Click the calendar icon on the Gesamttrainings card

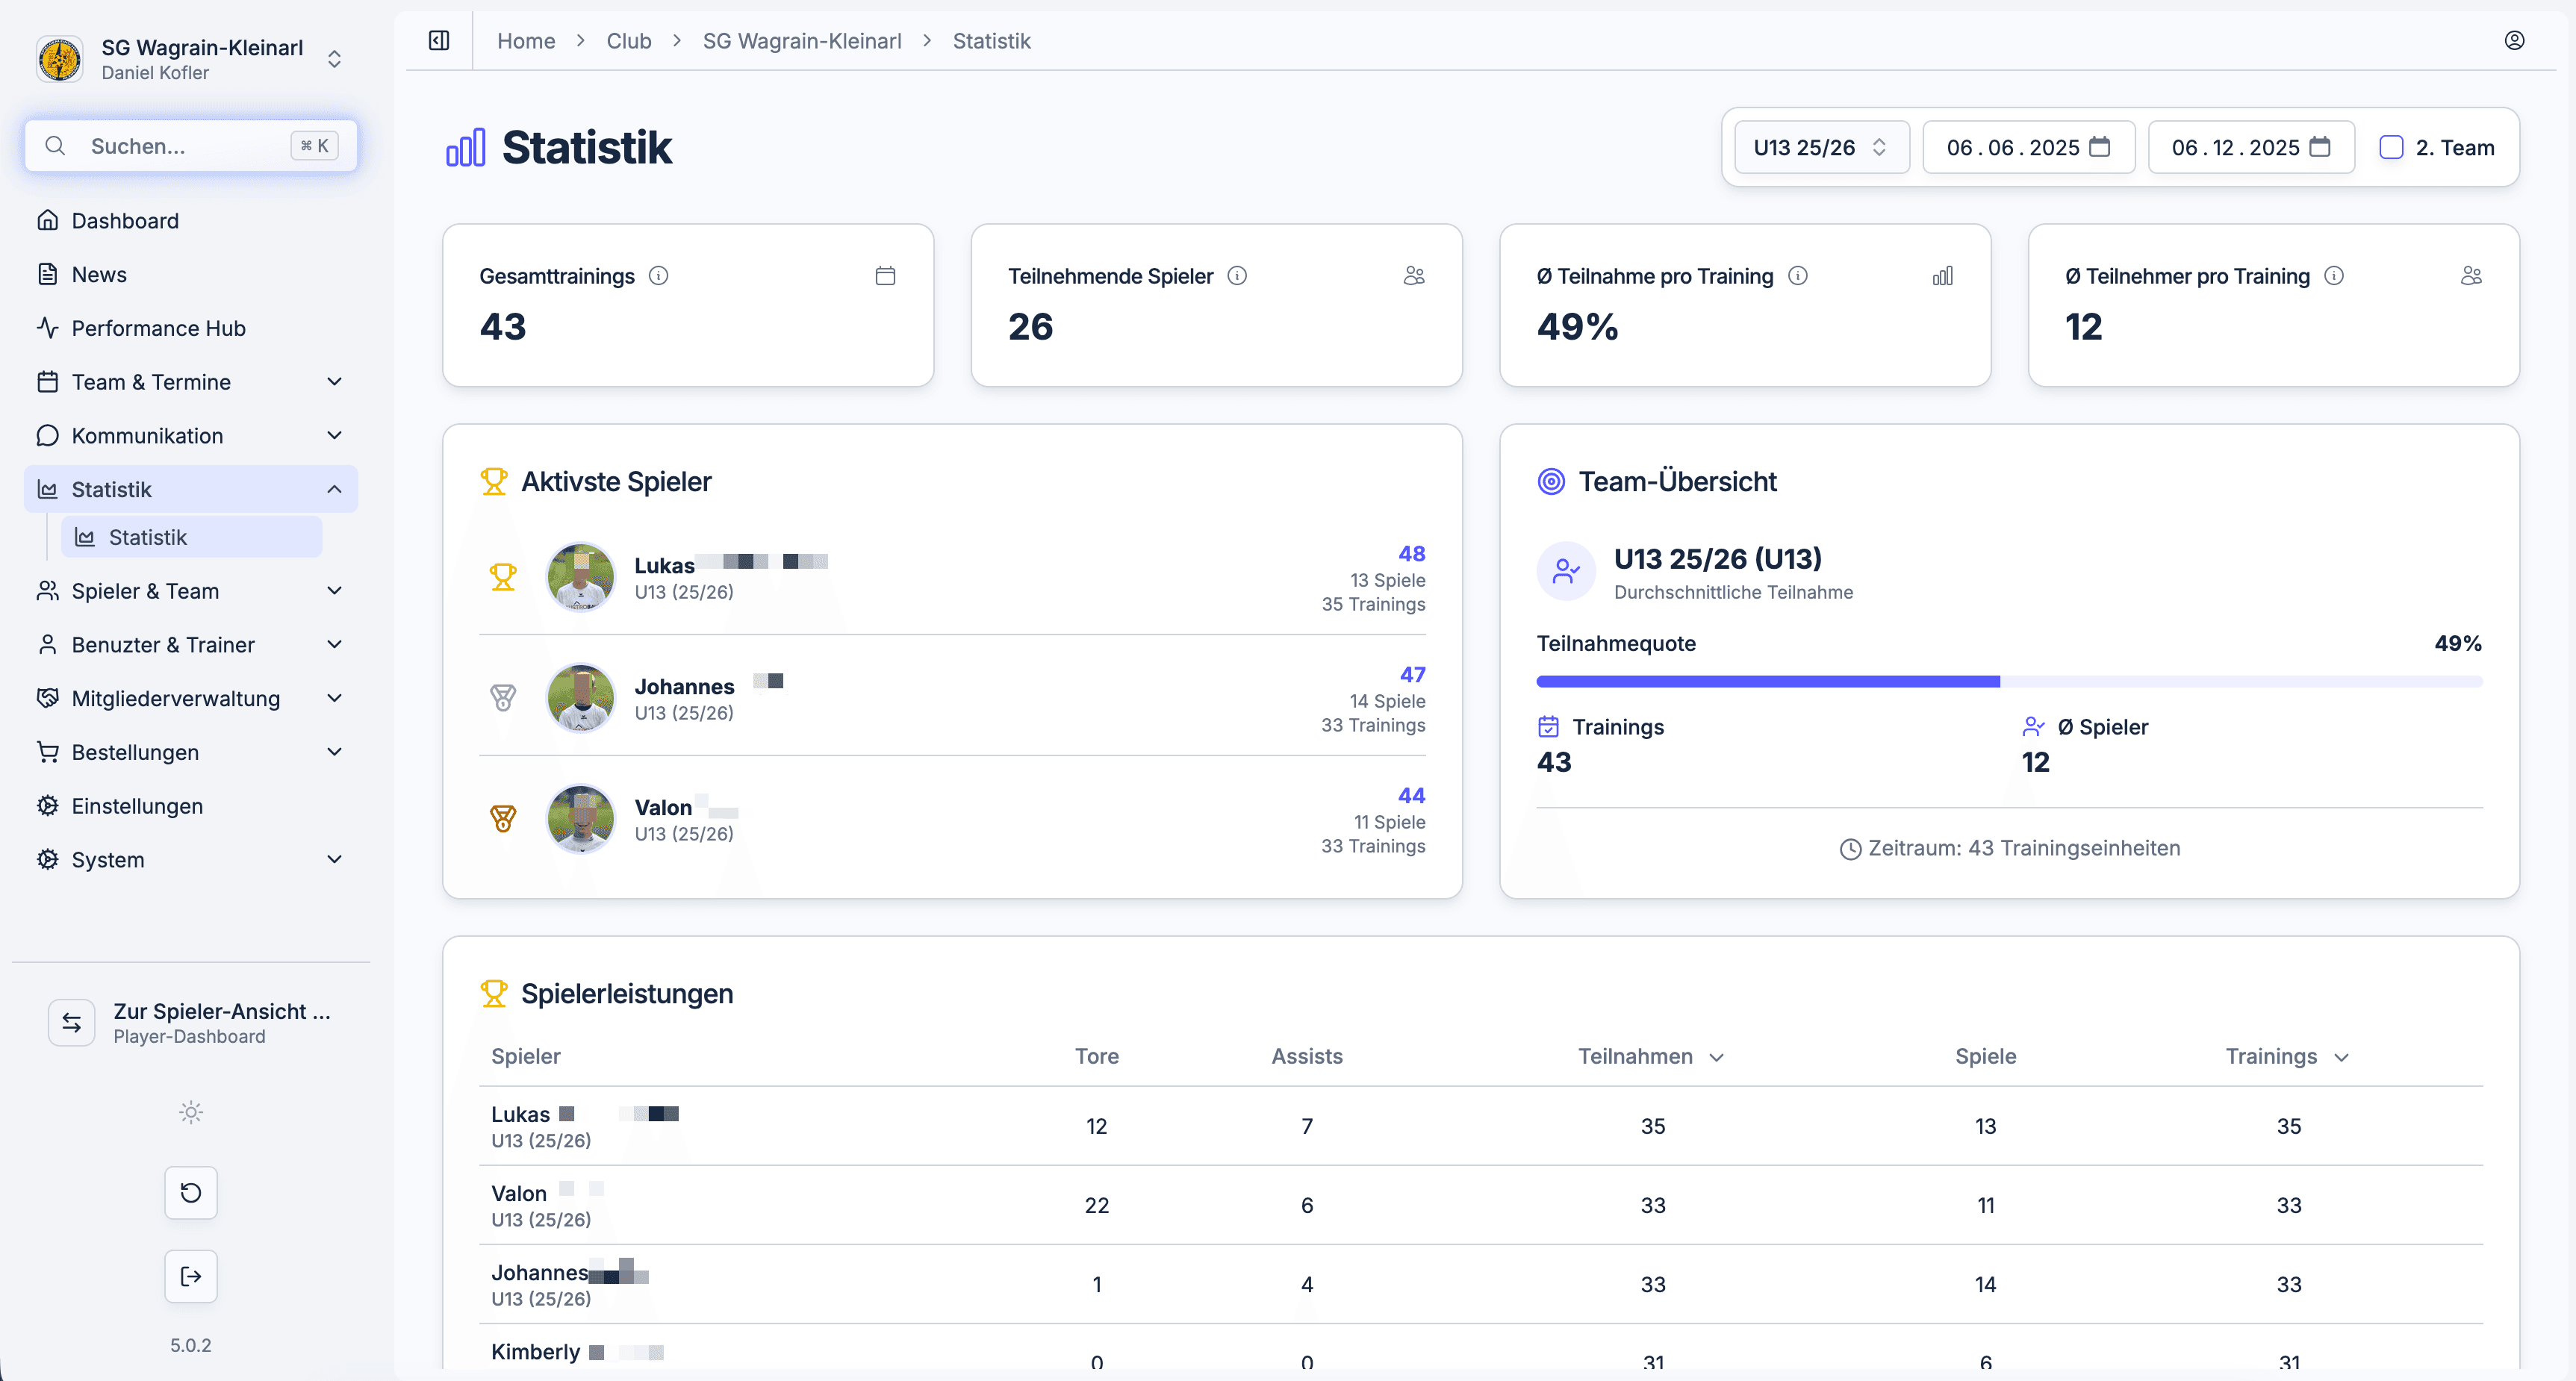[885, 276]
